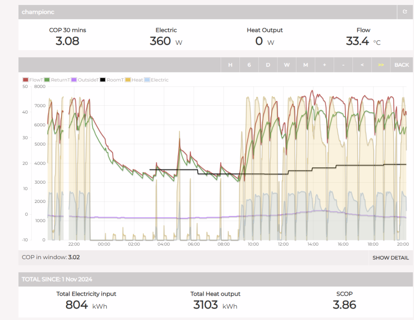Click the 08:00 time axis label
Image resolution: width=414 pixels, height=320 pixels.
[224, 244]
